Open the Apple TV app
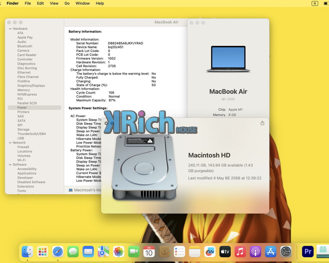This screenshot has height=263, width=329. pos(225,252)
